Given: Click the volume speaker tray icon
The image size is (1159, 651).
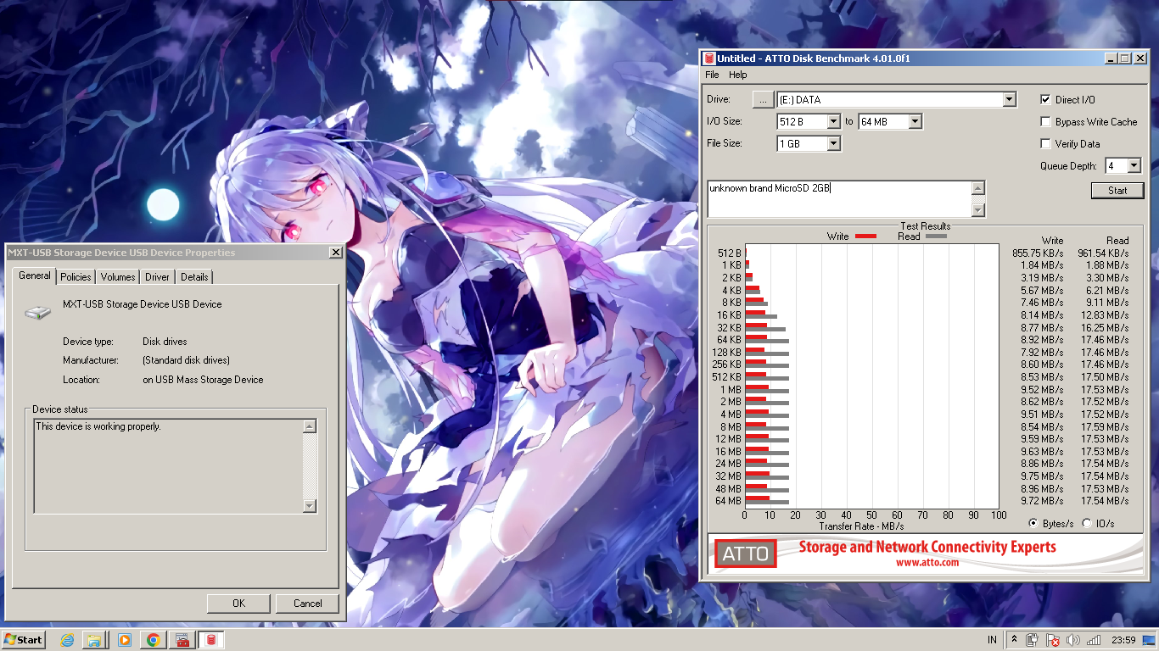Looking at the screenshot, I should (x=1073, y=640).
